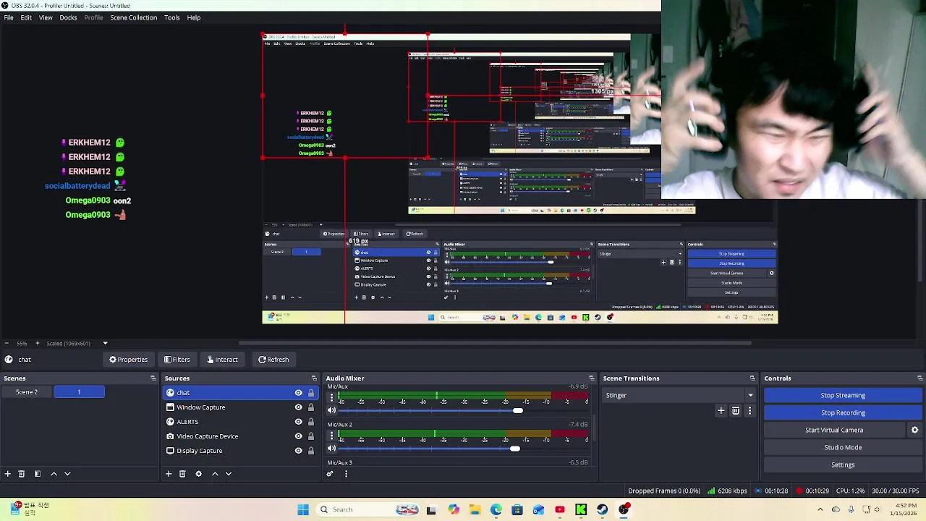
Task: Open Filters for selected source
Action: tap(177, 360)
